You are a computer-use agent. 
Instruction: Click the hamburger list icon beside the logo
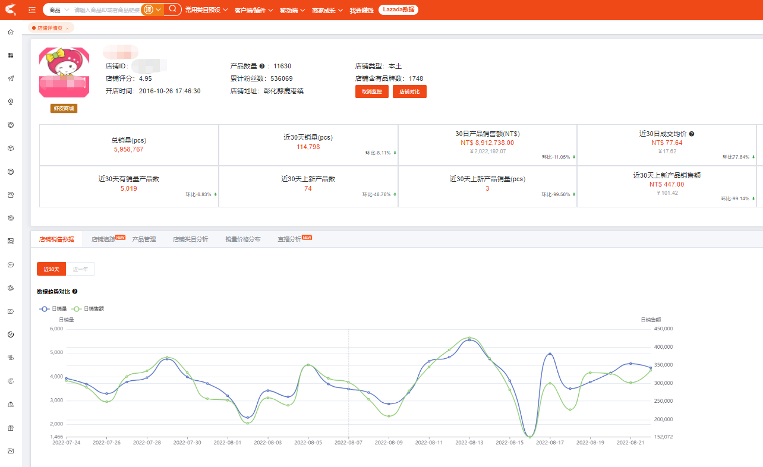pos(31,10)
